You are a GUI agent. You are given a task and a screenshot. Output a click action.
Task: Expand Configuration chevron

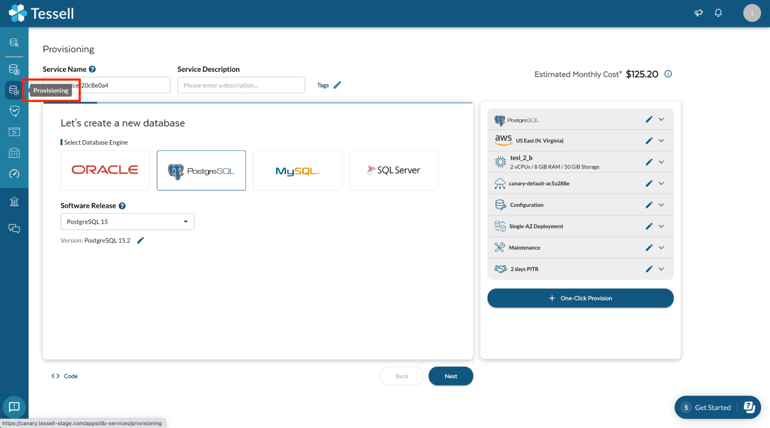pyautogui.click(x=661, y=205)
